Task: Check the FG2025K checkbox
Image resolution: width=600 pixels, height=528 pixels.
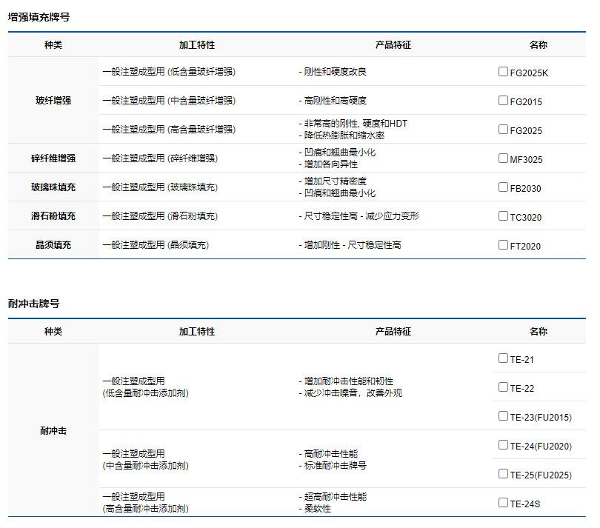Action: (x=504, y=72)
